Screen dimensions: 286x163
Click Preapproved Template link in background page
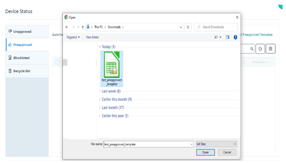(x=257, y=34)
